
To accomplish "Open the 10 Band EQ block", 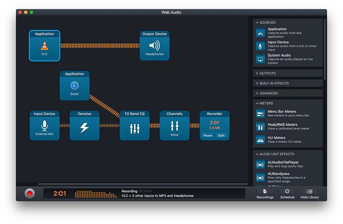I will pos(134,126).
